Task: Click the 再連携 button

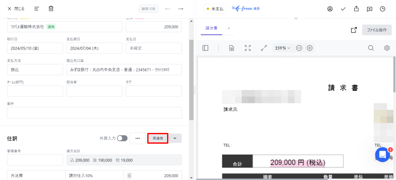Action: [x=158, y=138]
